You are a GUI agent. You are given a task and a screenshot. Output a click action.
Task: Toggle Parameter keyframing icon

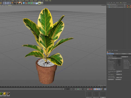point(100,89)
